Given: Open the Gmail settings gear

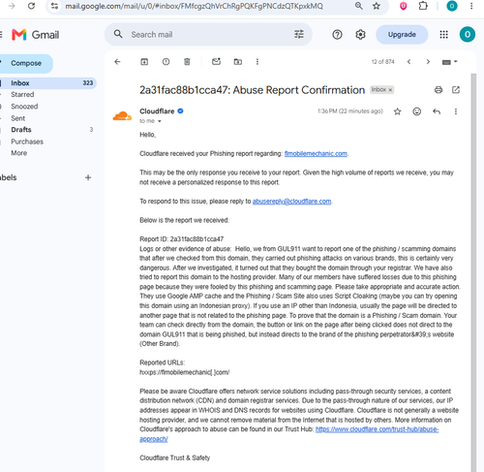Looking at the screenshot, I should (x=360, y=35).
